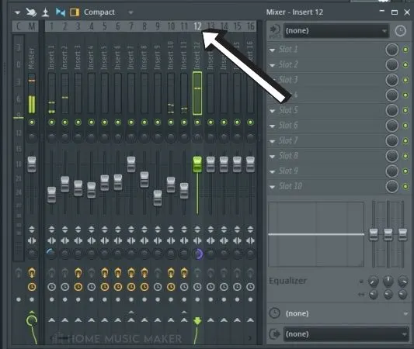
Task: Click the Slot 1 mix level knob
Action: tap(391, 50)
